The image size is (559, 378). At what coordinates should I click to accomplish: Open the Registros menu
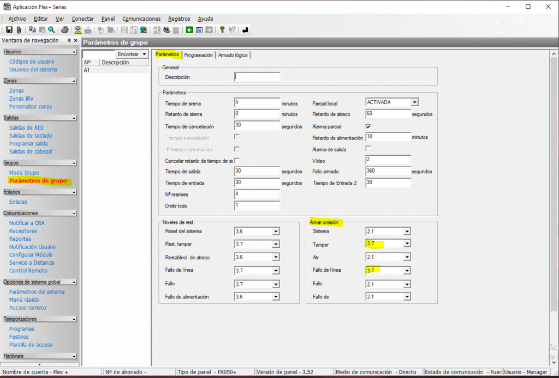(x=179, y=19)
